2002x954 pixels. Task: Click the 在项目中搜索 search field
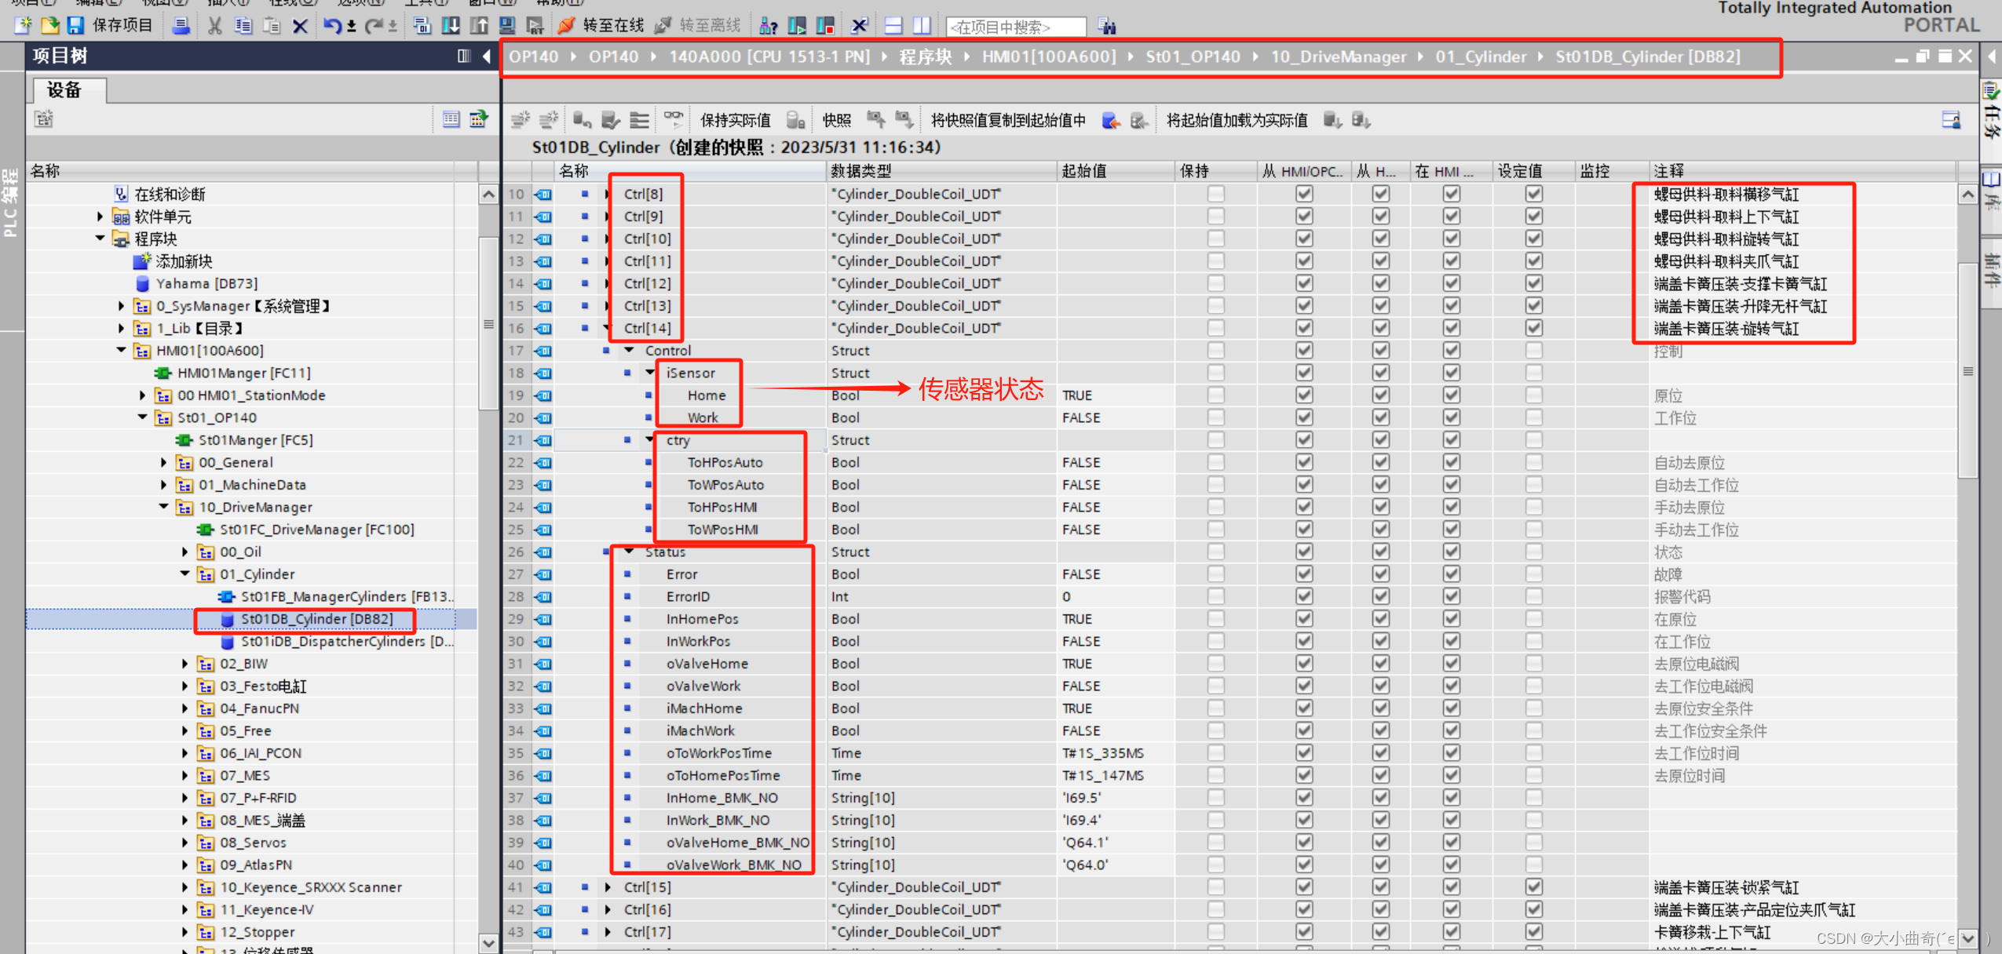(1014, 27)
